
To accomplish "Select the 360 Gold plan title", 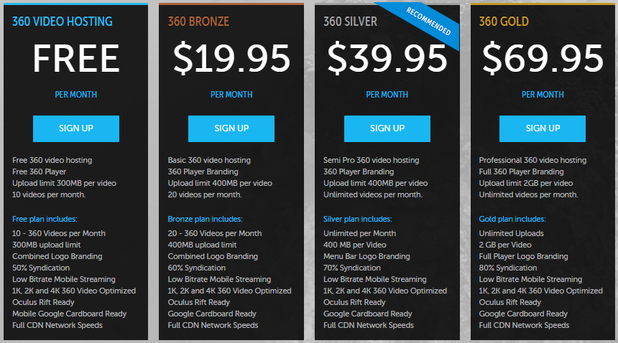I will coord(504,22).
